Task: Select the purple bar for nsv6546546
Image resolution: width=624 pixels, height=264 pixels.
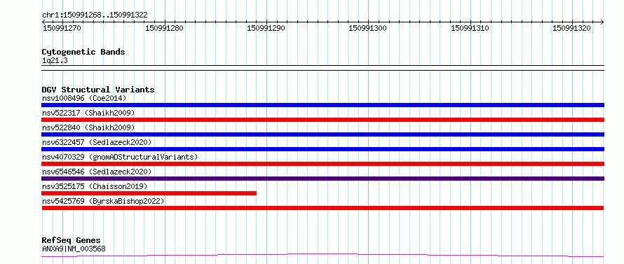Action: click(x=323, y=179)
